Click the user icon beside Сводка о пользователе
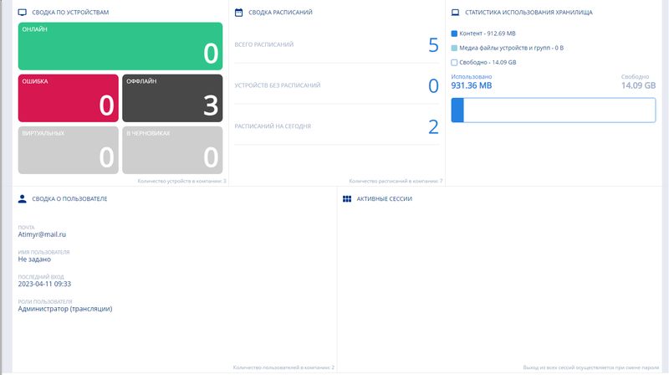669x375 pixels. coord(23,199)
